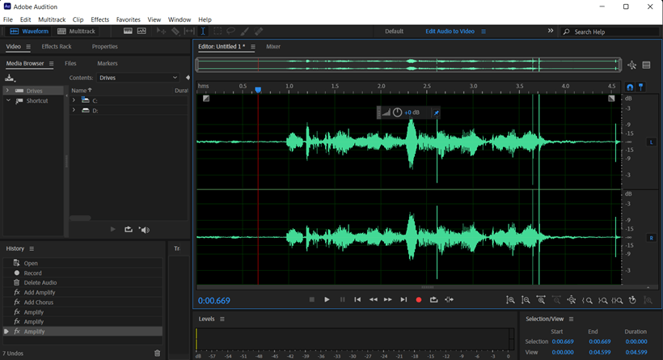The height and width of the screenshot is (360, 663).
Task: Open the File menu
Action: pyautogui.click(x=8, y=19)
